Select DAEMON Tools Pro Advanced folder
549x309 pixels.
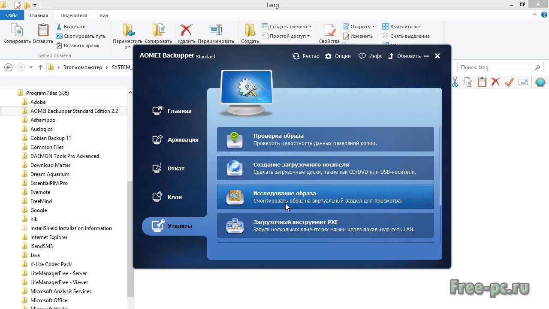coord(64,156)
